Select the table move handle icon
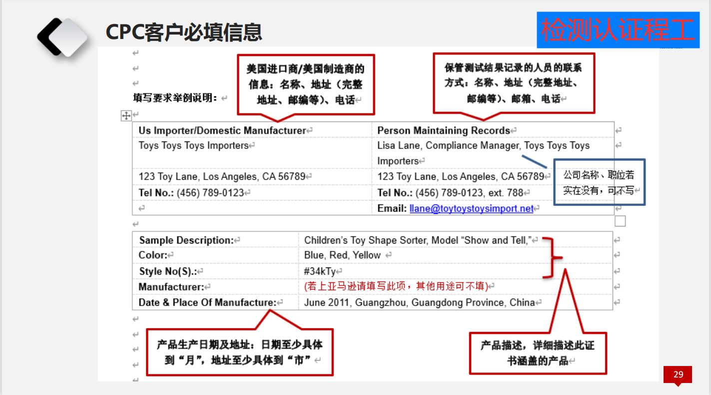This screenshot has width=711, height=395. click(x=126, y=115)
